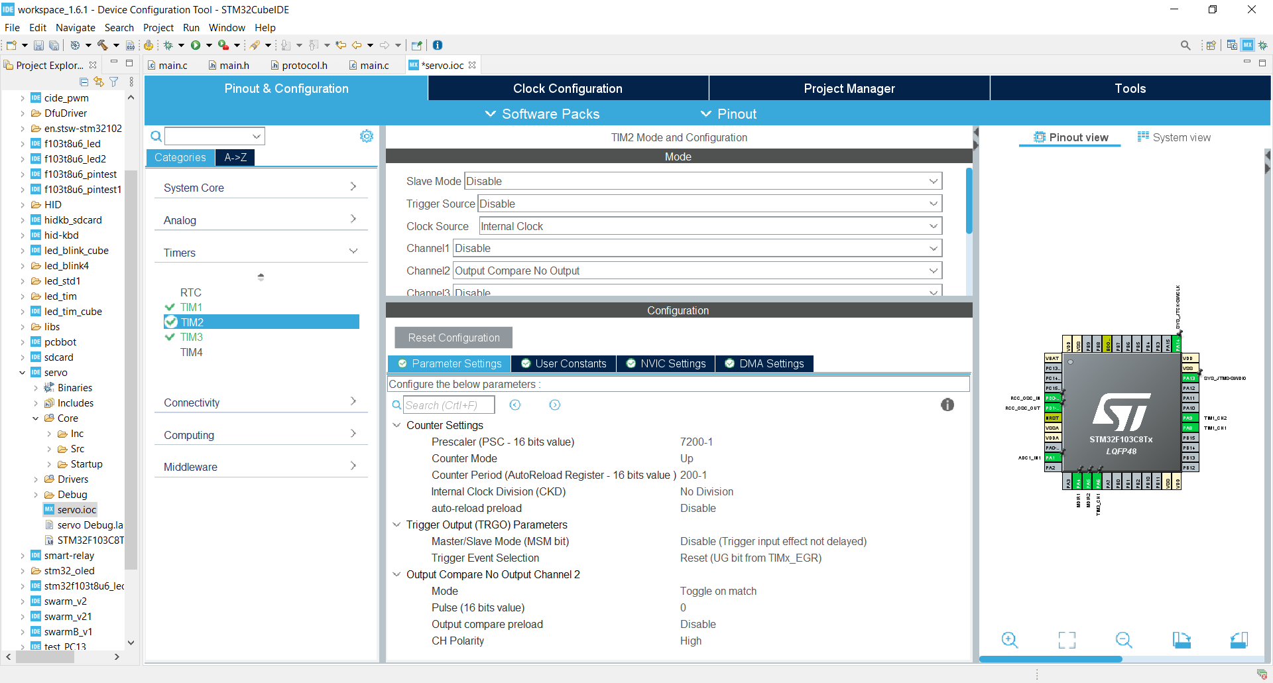Open the Software Packs menu
The width and height of the screenshot is (1273, 683).
(542, 114)
